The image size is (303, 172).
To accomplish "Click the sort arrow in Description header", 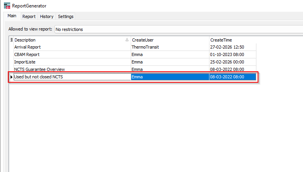I will [127, 40].
